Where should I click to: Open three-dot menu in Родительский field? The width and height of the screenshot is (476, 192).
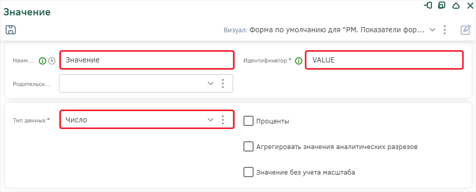click(x=223, y=83)
